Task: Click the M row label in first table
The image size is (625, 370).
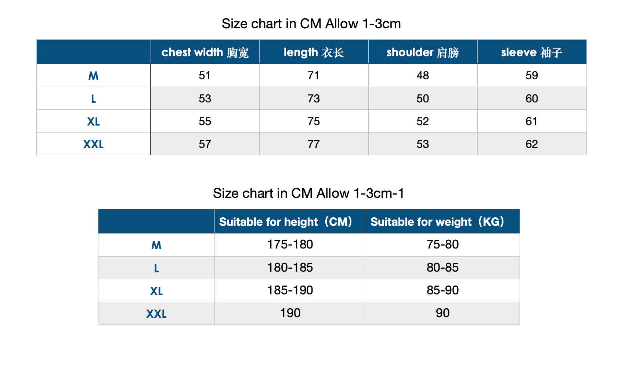Action: pyautogui.click(x=93, y=76)
